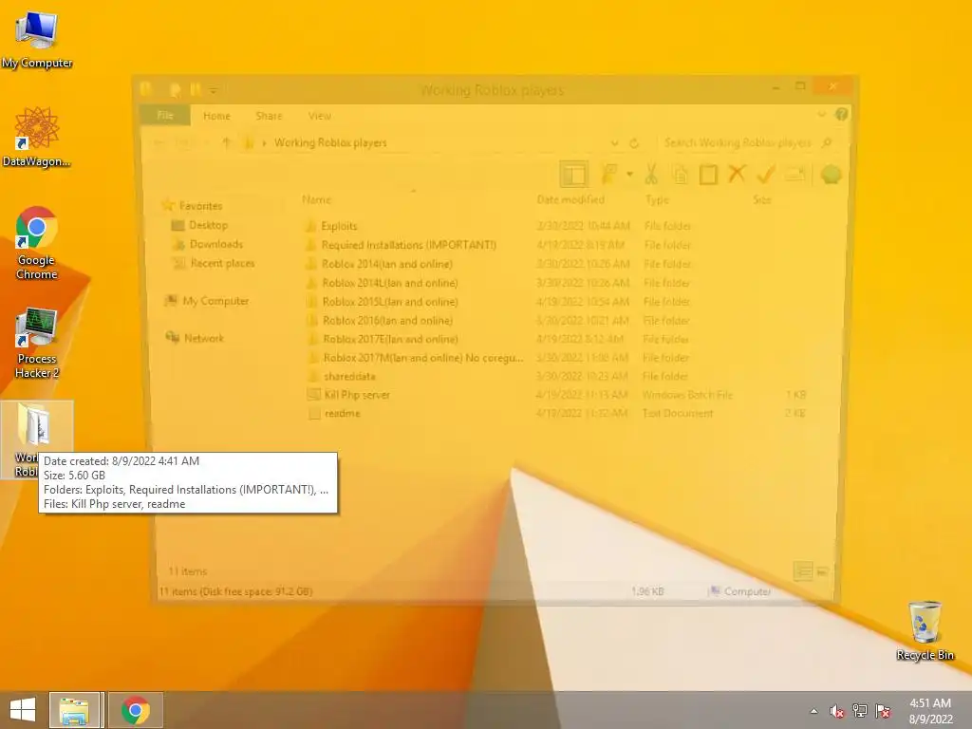Click the icon between the checkmark and shell icons
The height and width of the screenshot is (729, 972).
coord(796,175)
